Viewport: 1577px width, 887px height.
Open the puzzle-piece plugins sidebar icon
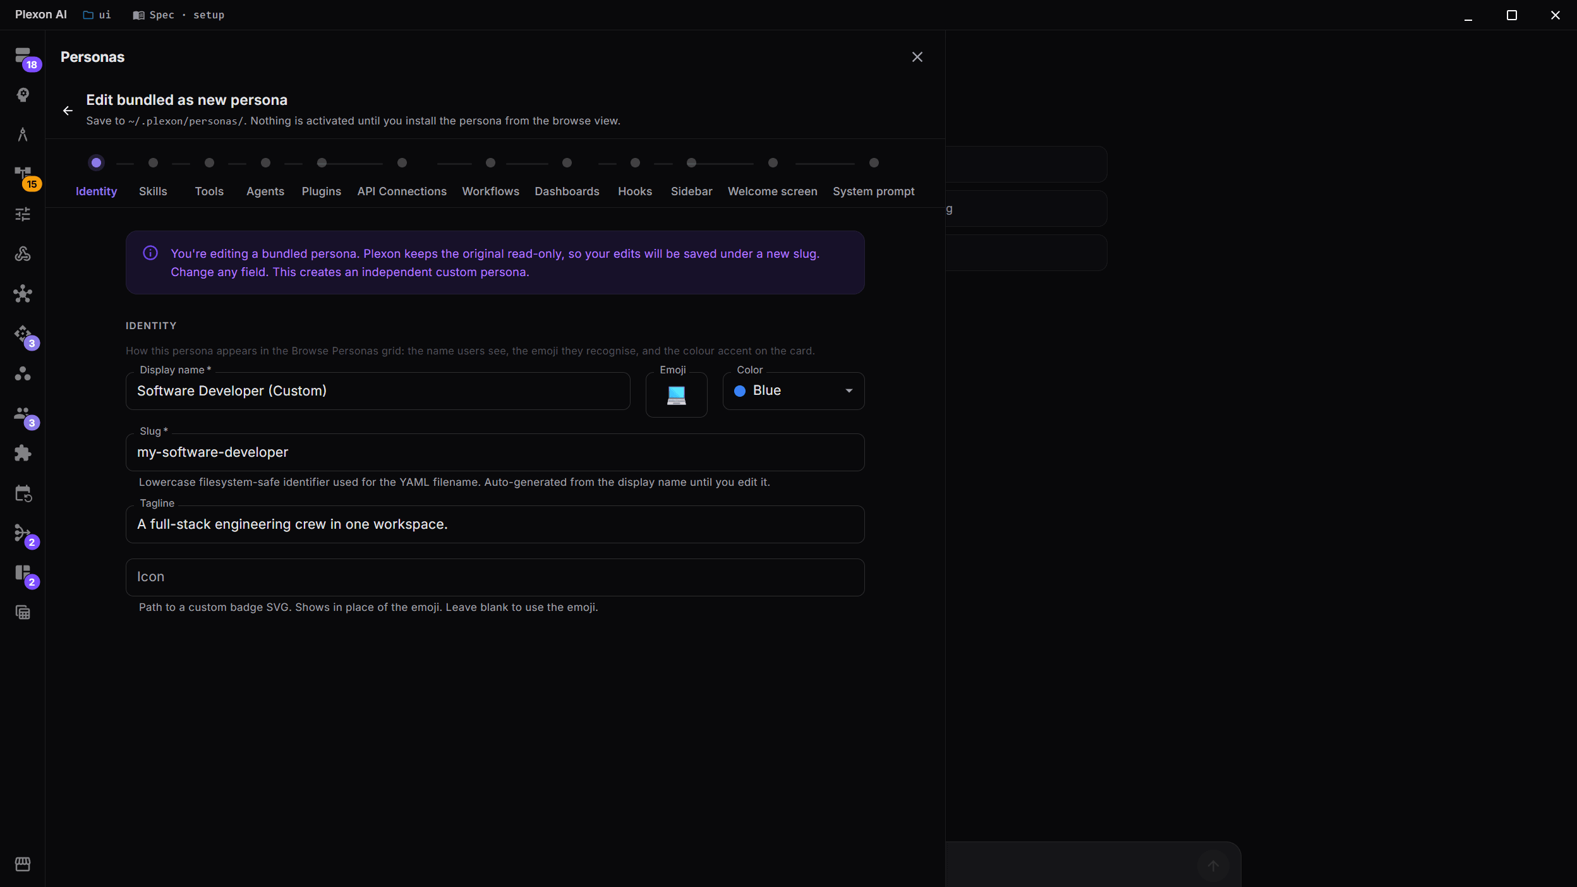23,453
